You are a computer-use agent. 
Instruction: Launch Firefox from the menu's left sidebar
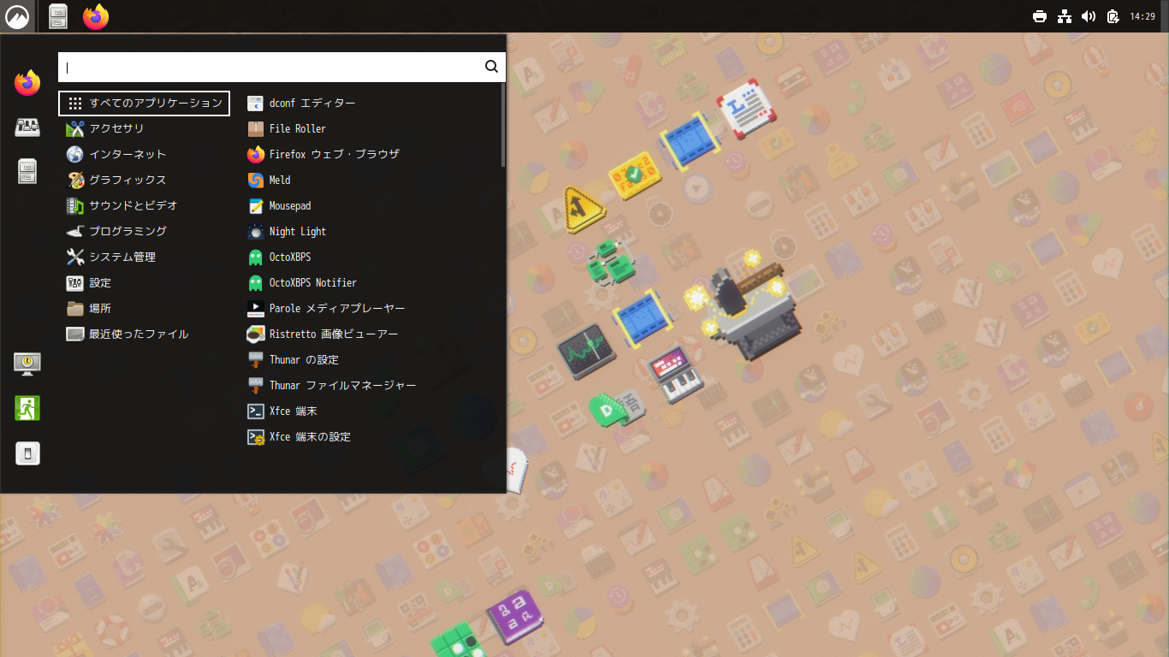pos(27,83)
